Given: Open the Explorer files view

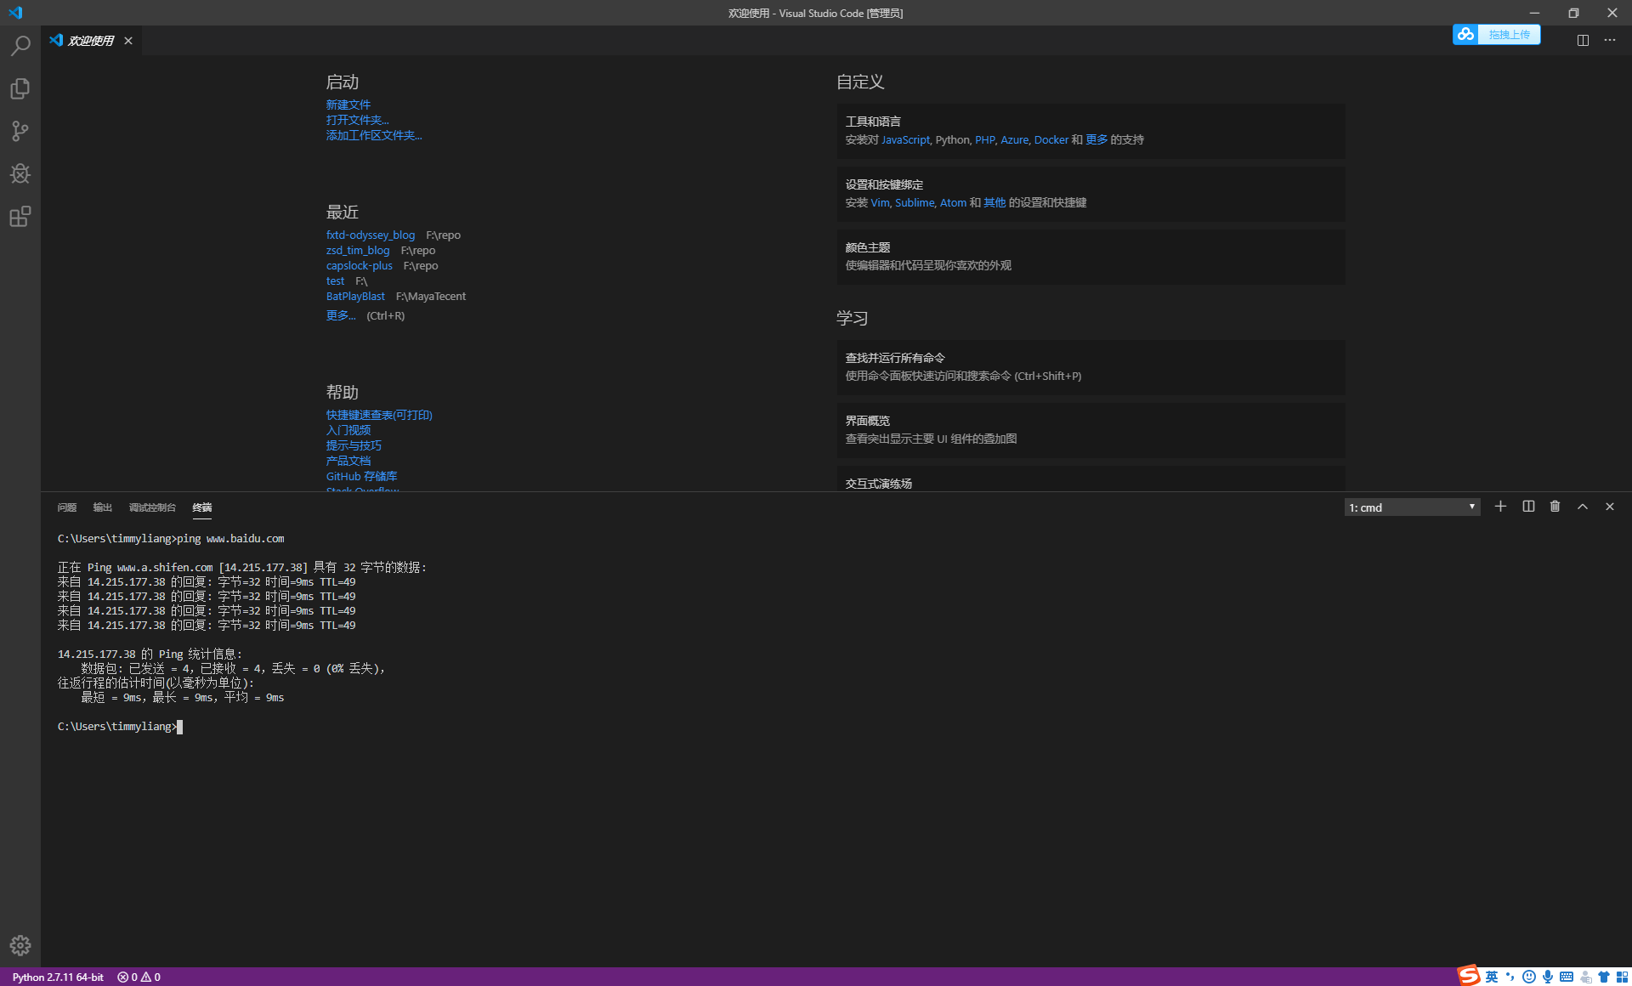Looking at the screenshot, I should point(20,88).
